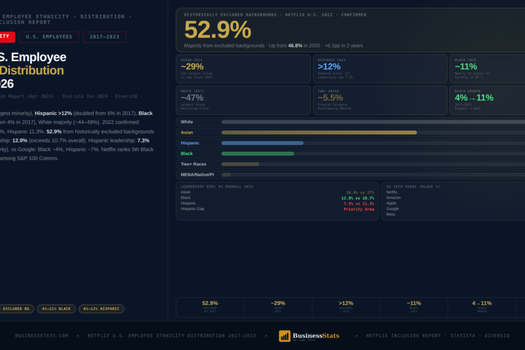This screenshot has width=525, height=350.
Task: Select the U.S. EMPLOYEES tag
Action: (x=49, y=37)
